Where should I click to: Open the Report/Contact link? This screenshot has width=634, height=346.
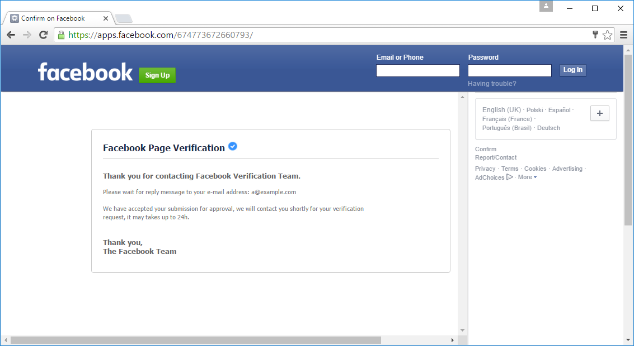[496, 158]
